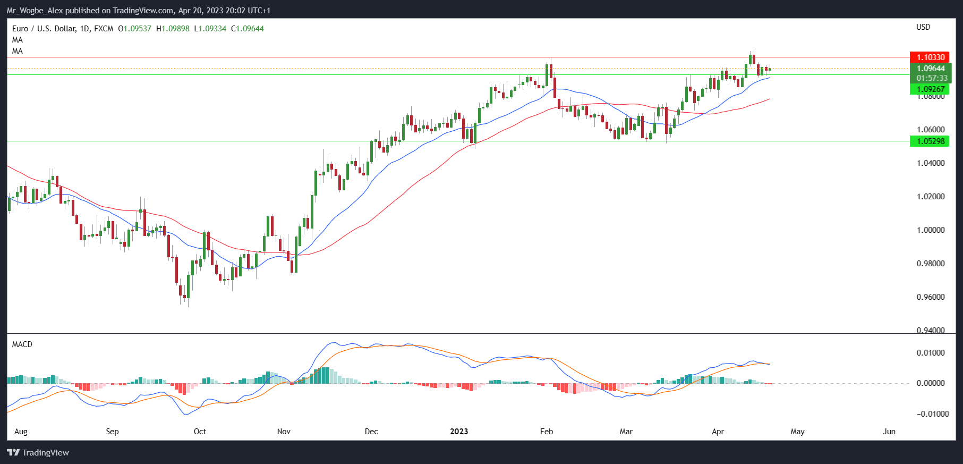Click the close value C1.09644
This screenshot has width=963, height=464.
pyautogui.click(x=247, y=29)
